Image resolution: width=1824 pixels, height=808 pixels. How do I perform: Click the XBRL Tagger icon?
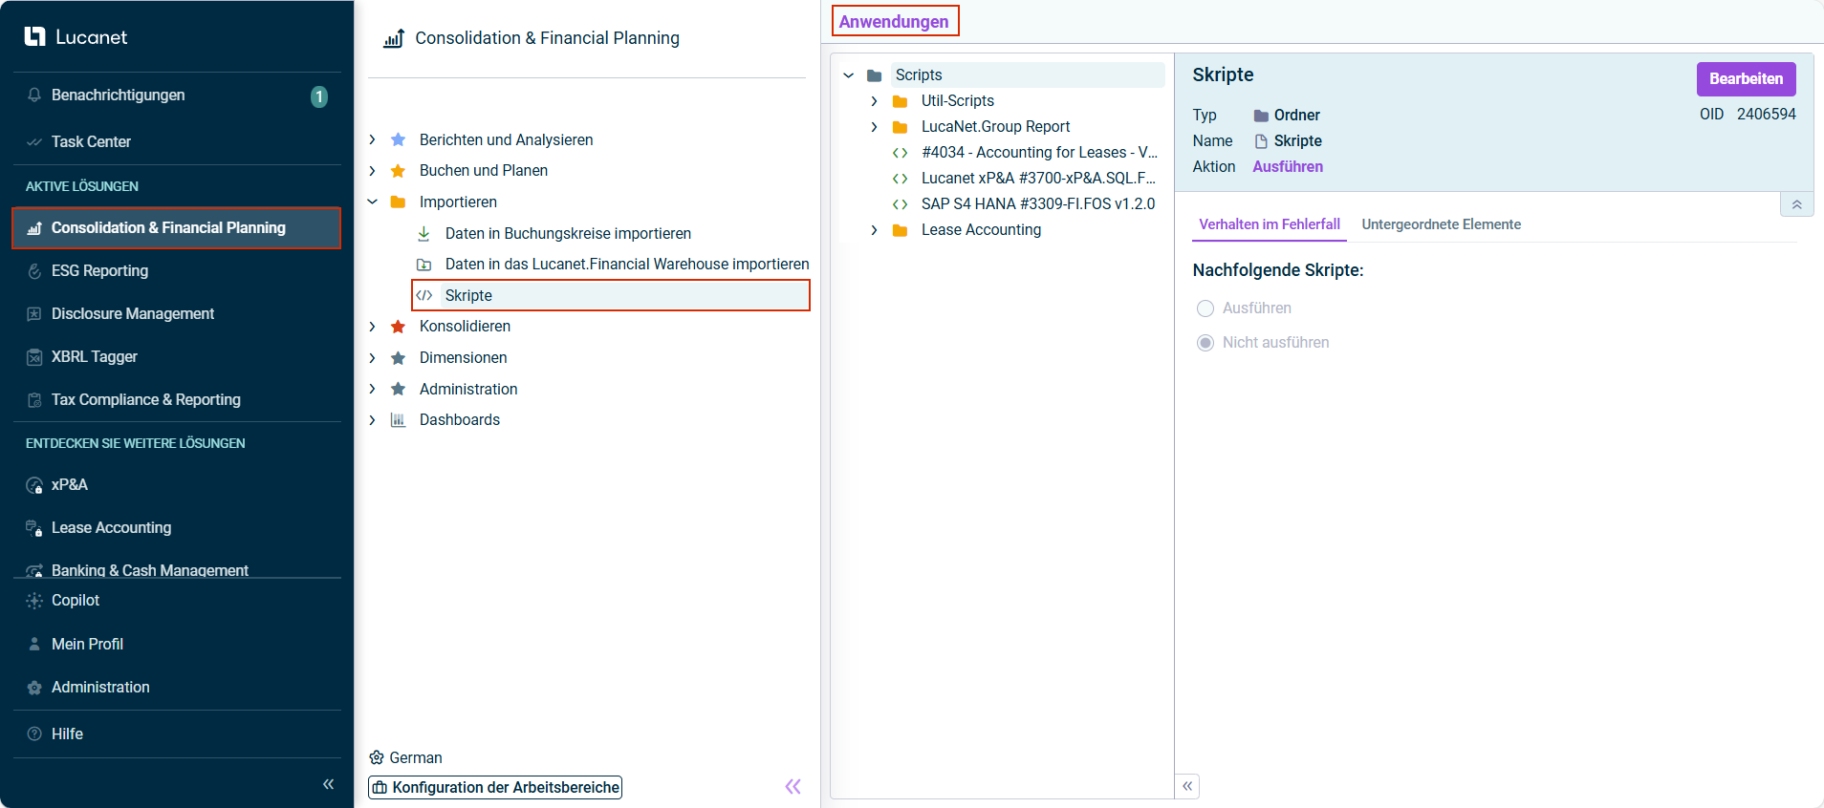point(34,357)
